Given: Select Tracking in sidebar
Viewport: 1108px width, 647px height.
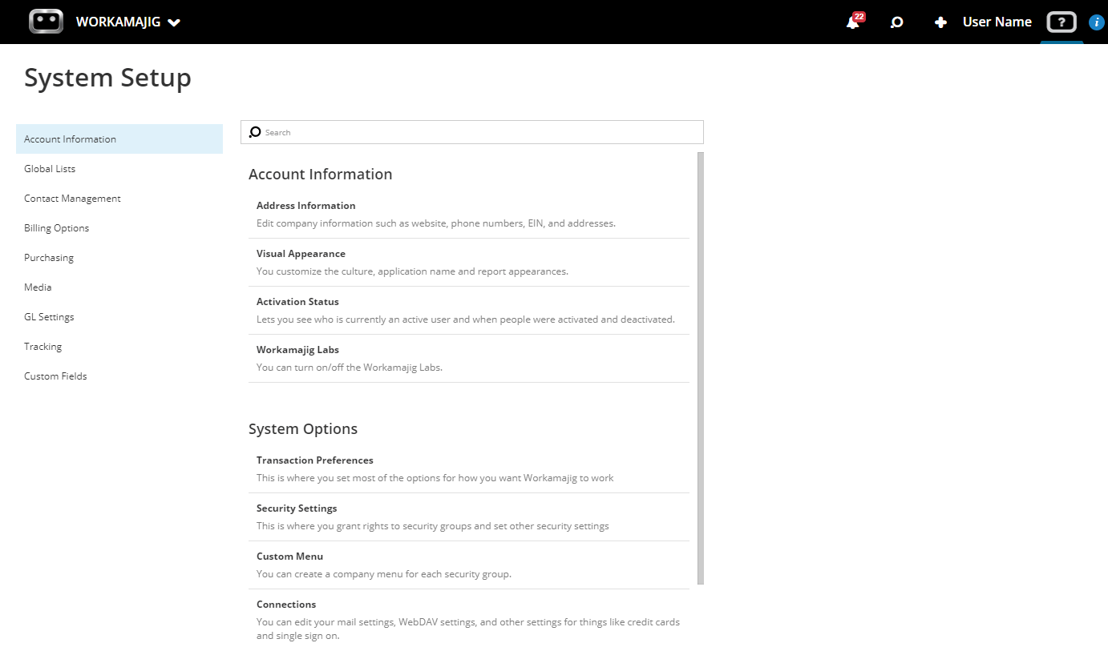Looking at the screenshot, I should (x=119, y=347).
